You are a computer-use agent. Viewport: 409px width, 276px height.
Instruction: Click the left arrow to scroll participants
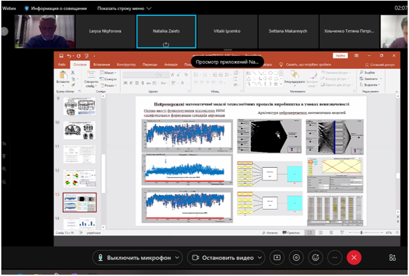click(5, 31)
